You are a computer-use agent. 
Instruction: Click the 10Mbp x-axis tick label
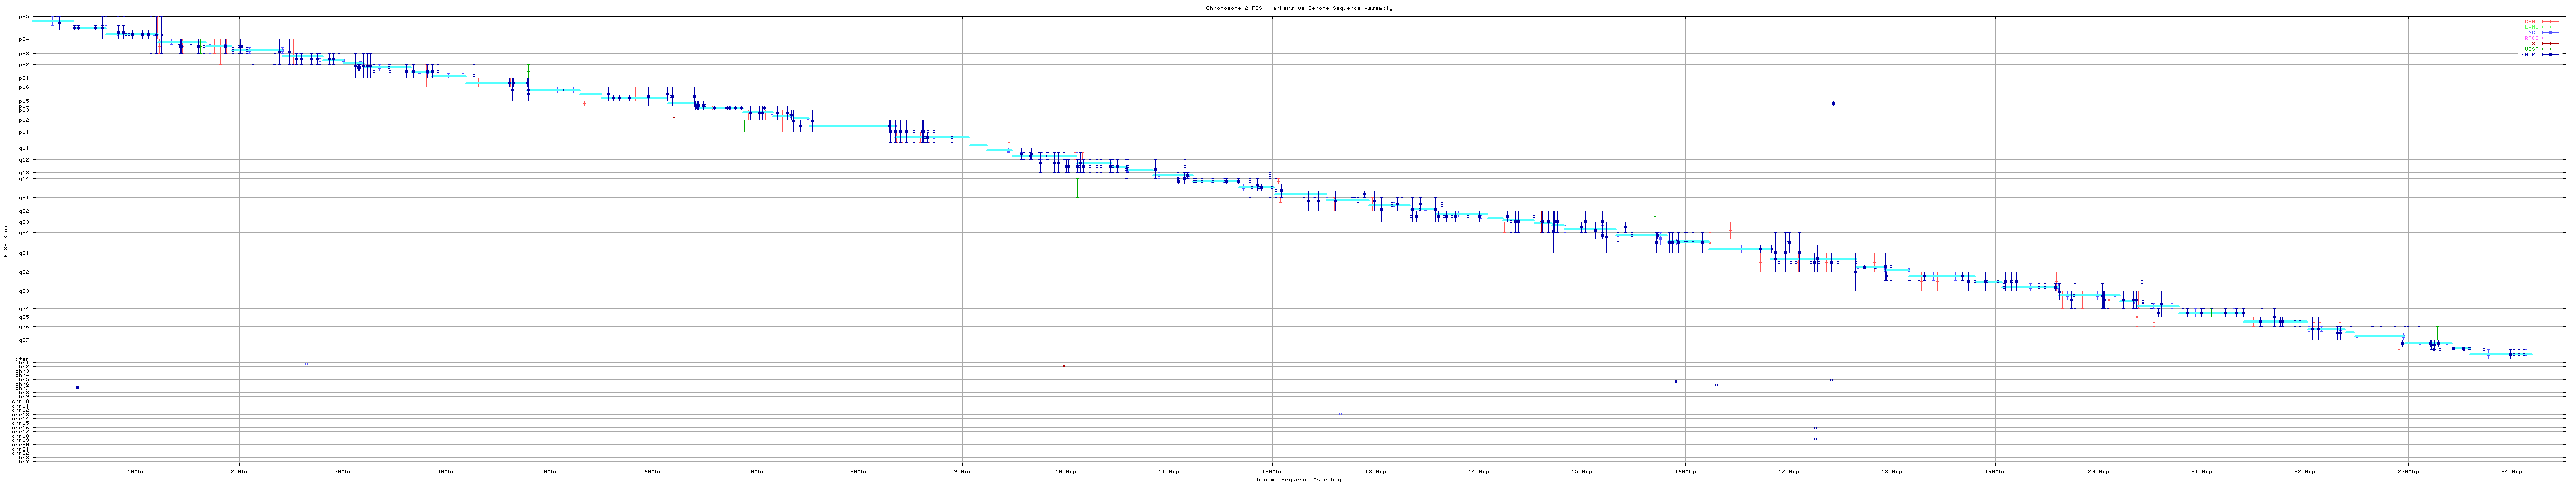point(136,471)
